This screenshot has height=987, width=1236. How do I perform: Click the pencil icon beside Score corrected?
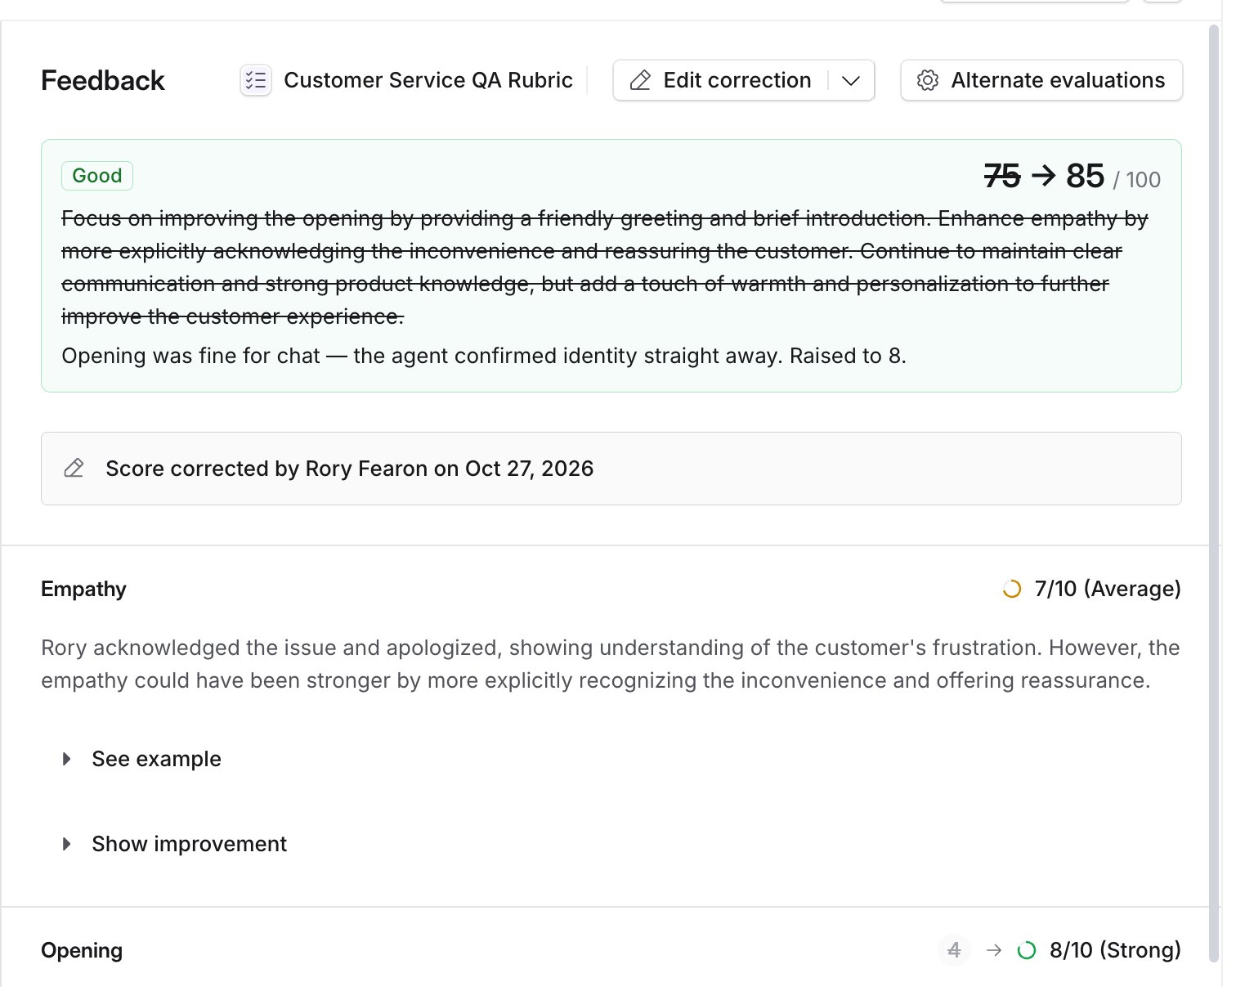(x=74, y=469)
